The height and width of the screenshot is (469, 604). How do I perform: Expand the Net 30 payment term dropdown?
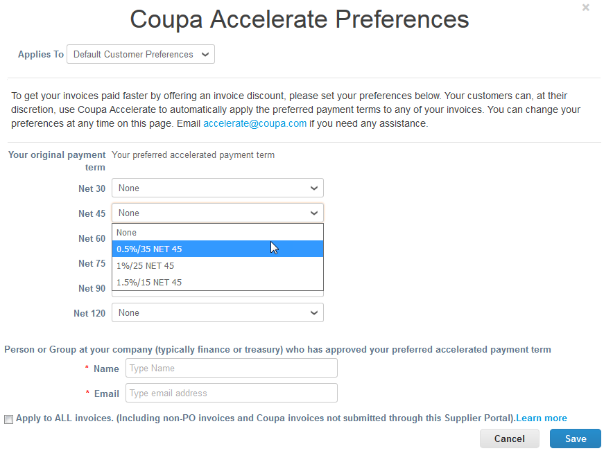[218, 188]
